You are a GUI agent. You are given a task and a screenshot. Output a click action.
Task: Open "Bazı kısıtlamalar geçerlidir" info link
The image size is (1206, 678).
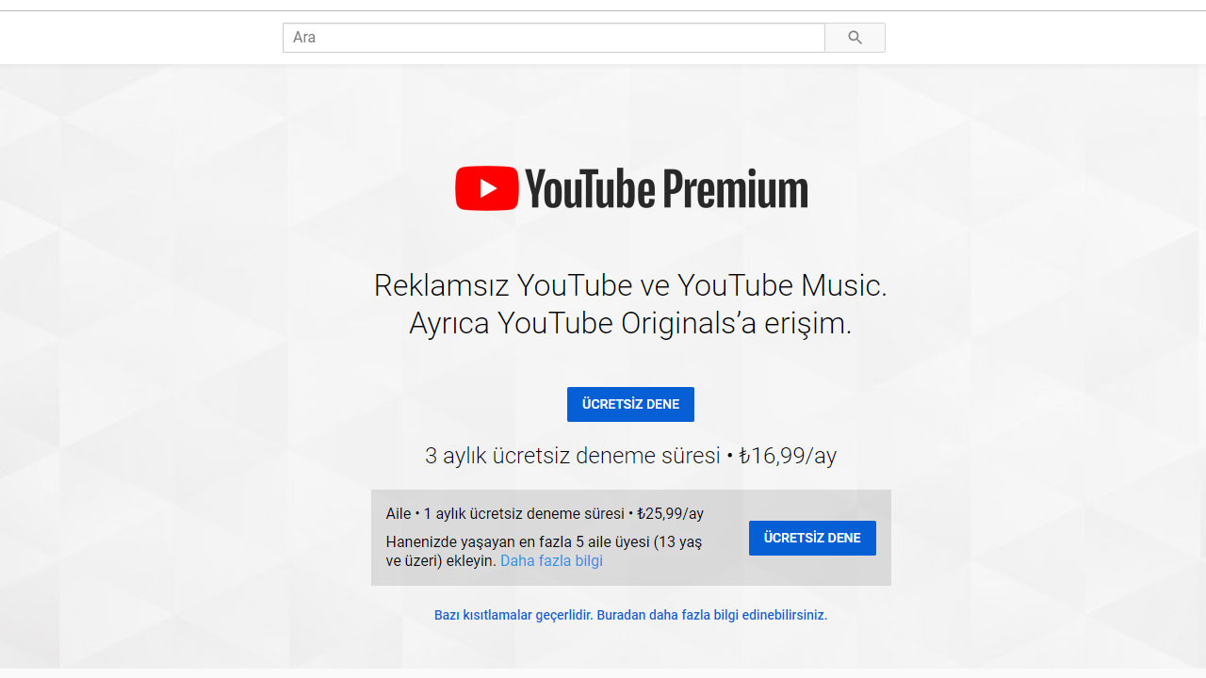630,615
